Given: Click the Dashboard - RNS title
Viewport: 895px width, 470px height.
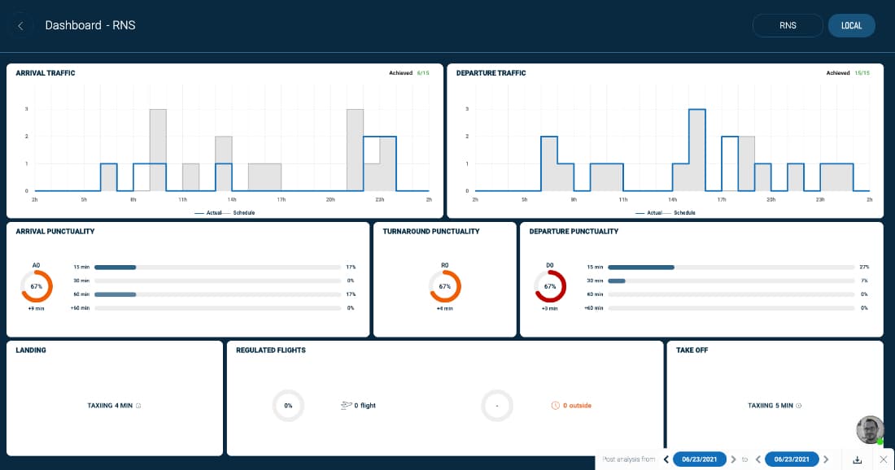Looking at the screenshot, I should pos(90,25).
